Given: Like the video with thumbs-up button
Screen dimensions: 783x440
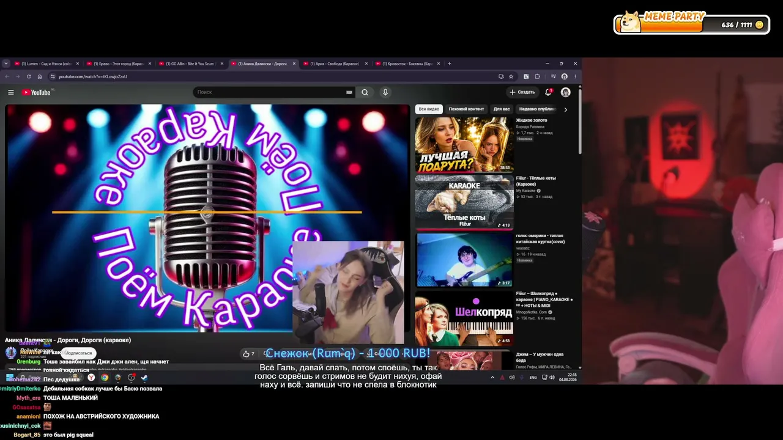Looking at the screenshot, I should click(x=248, y=354).
